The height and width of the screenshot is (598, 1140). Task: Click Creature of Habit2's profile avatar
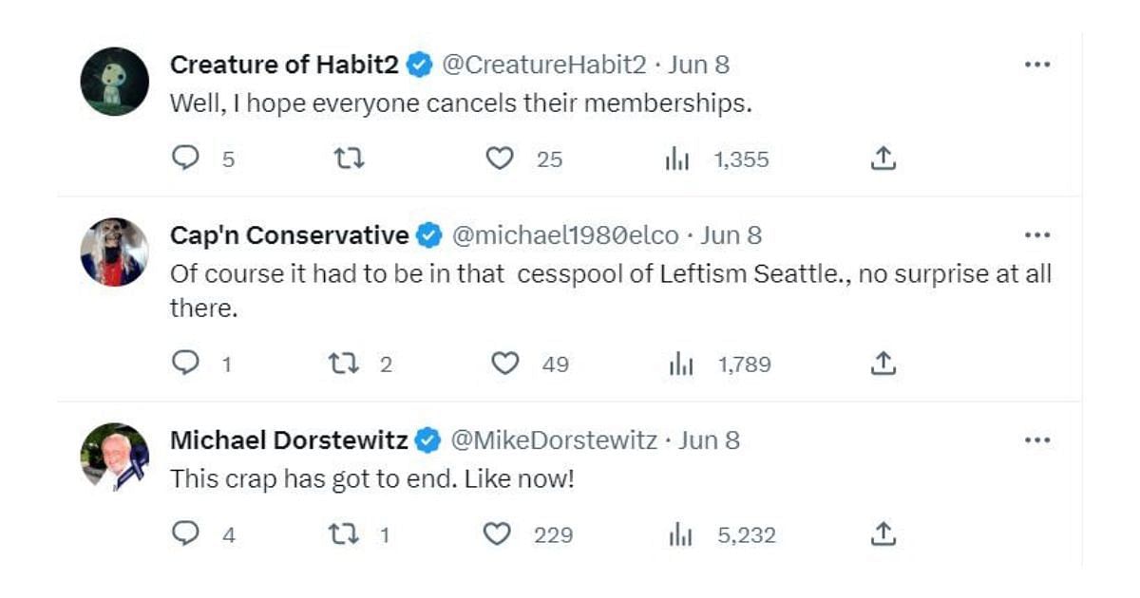click(x=115, y=82)
